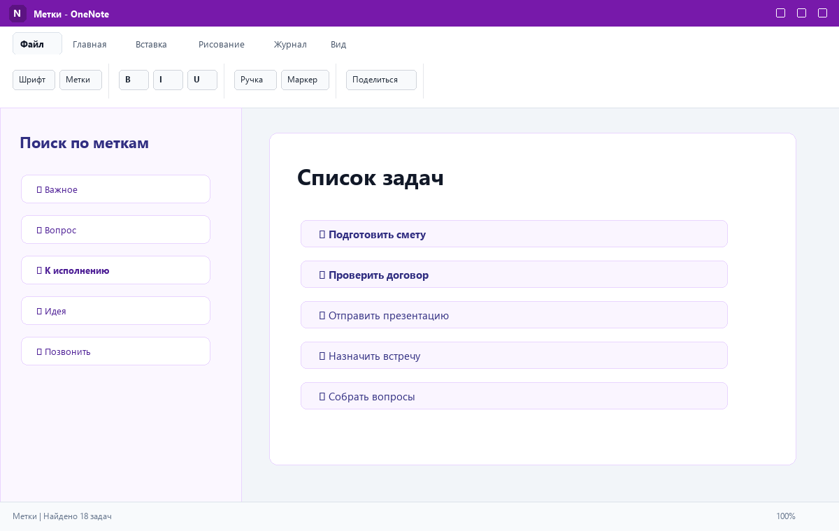Toggle bold formatting with B

coord(134,80)
